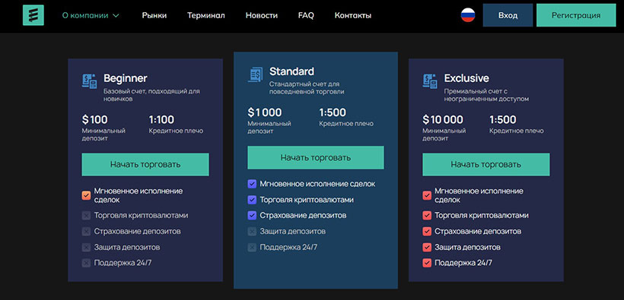This screenshot has height=300, width=624.
Task: Click the "Standard" plan title
Action: tap(291, 71)
